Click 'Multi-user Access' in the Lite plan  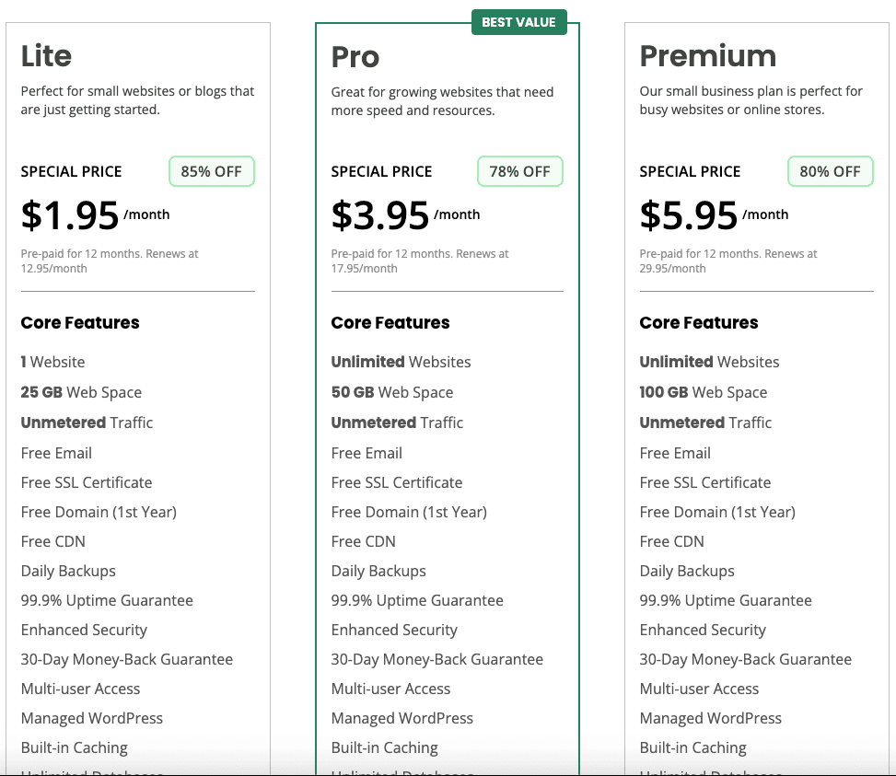(x=80, y=689)
